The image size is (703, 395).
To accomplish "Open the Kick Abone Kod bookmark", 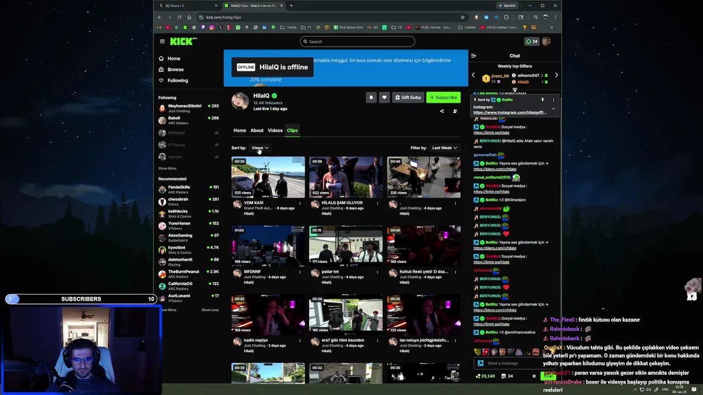I will pyautogui.click(x=348, y=27).
